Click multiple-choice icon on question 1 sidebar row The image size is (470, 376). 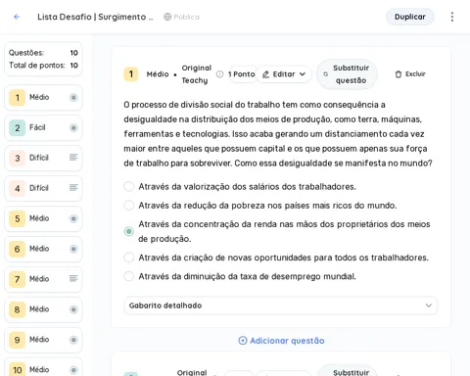pos(73,97)
